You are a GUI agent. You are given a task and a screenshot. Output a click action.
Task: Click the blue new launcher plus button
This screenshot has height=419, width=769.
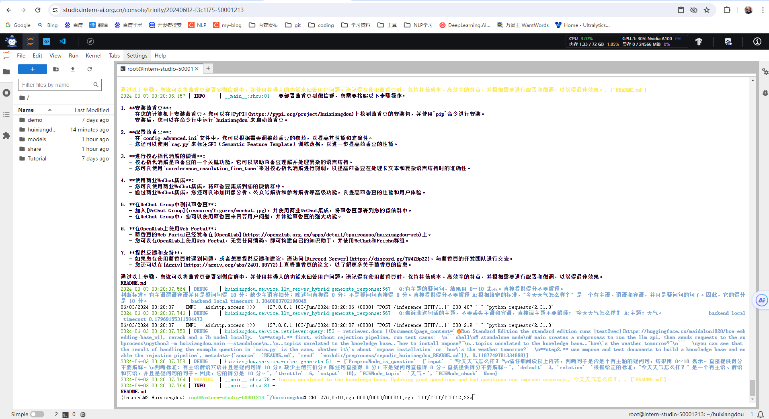click(x=33, y=69)
